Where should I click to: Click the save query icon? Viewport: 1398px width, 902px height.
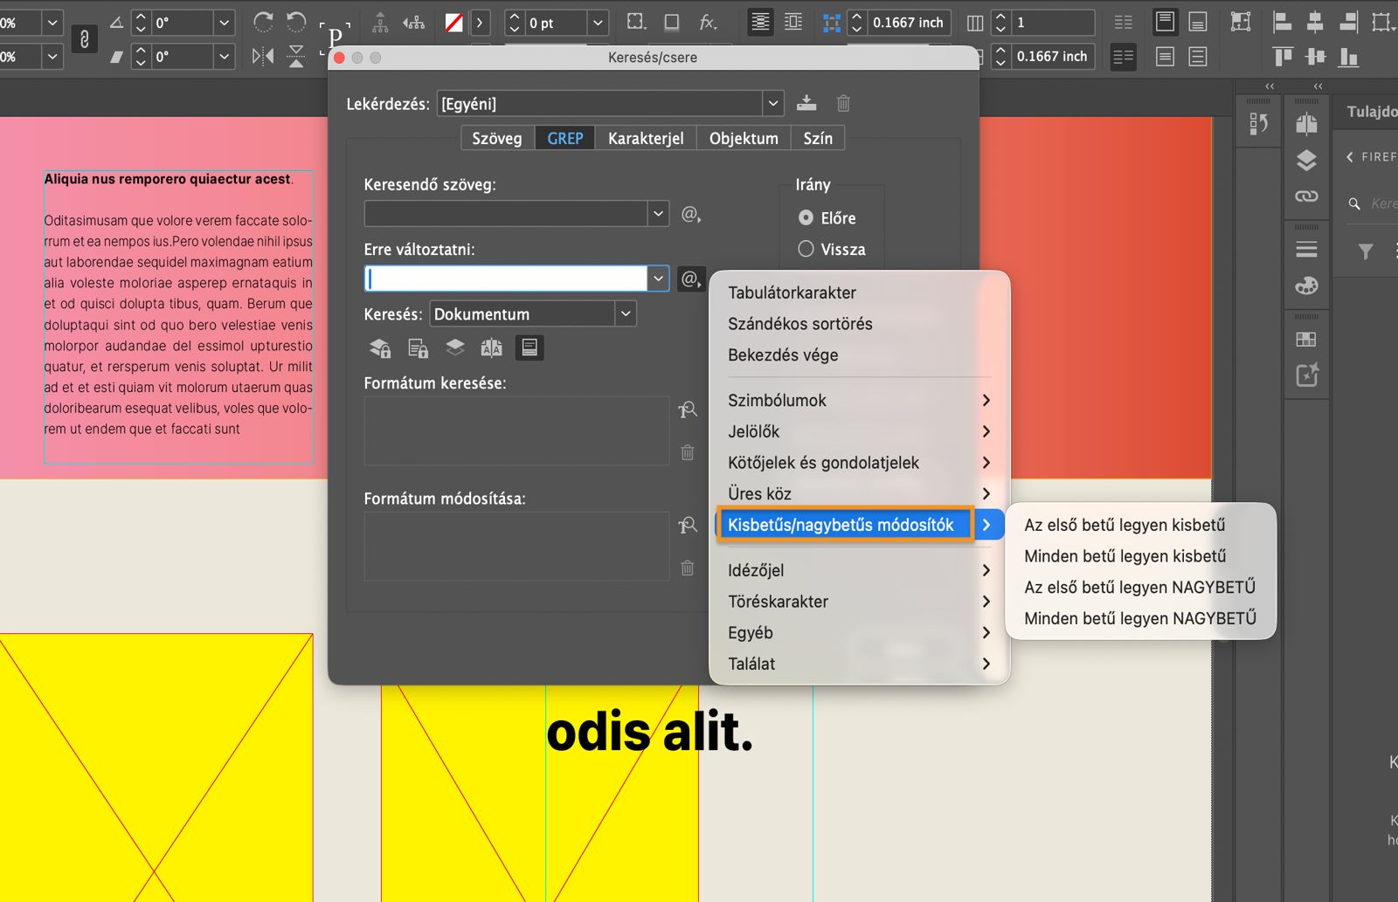tap(806, 103)
